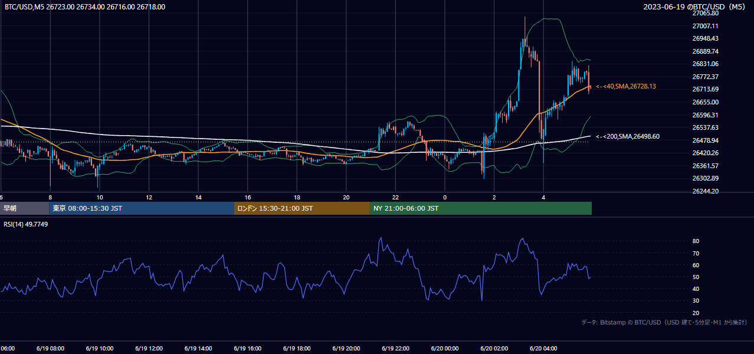Click the 東京 08:00-15:30 JST session bar
754x354 pixels.
[x=142, y=208]
